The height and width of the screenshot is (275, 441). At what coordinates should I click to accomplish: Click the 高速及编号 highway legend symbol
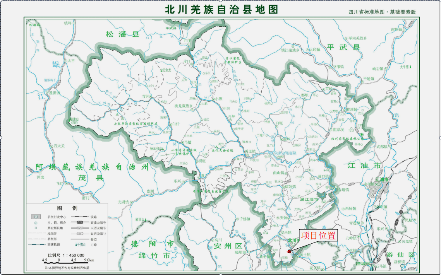point(79,223)
